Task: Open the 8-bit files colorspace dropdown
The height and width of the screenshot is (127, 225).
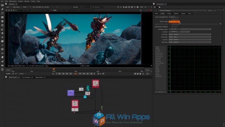Action: 190,34
